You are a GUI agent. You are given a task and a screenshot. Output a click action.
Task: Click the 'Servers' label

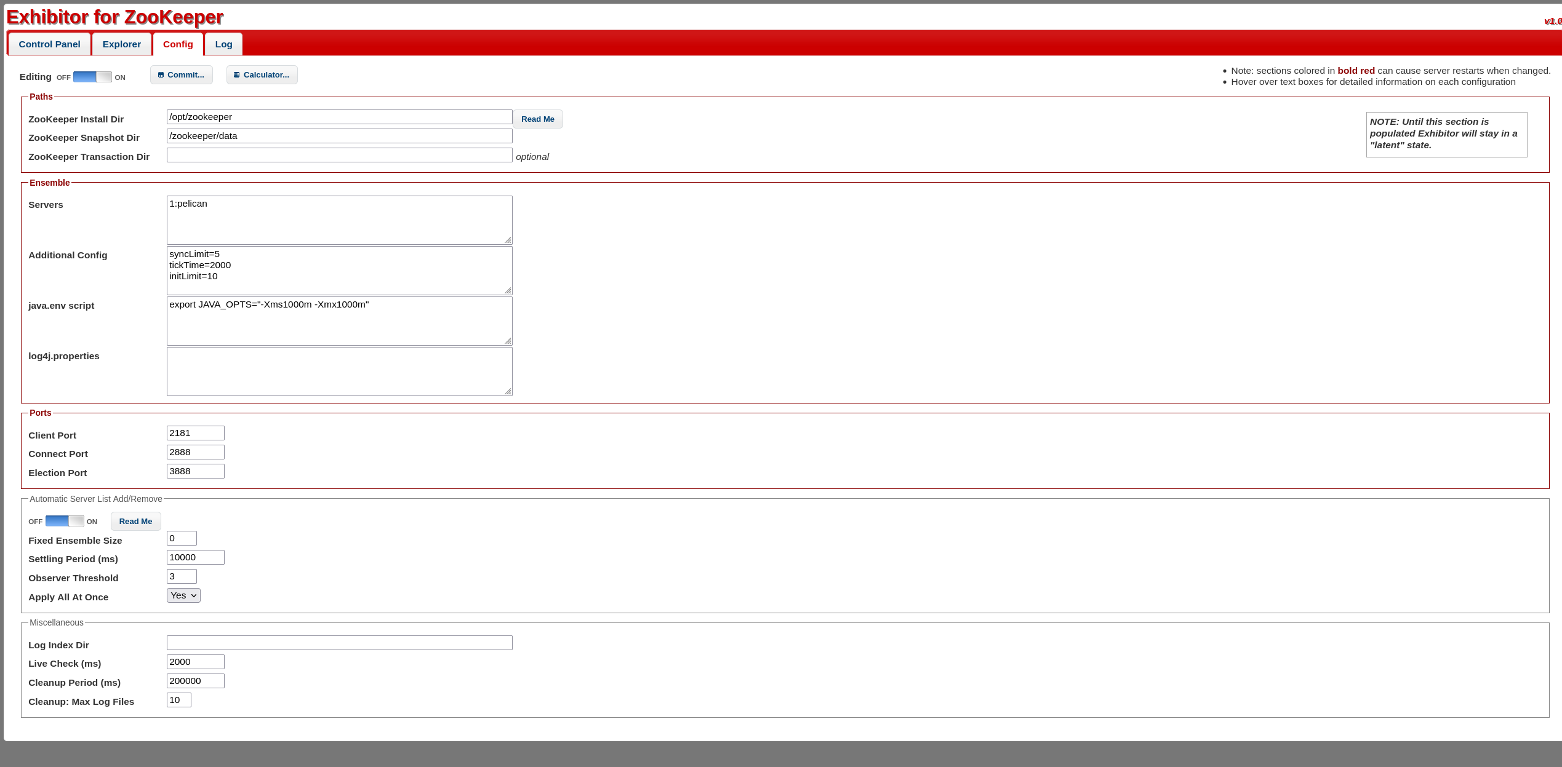tap(46, 205)
